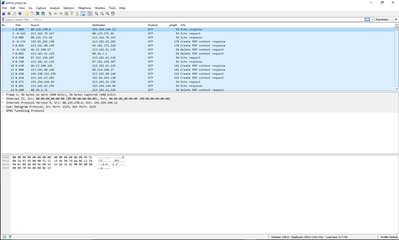Image resolution: width=399 pixels, height=240 pixels.
Task: Jump to the last packet icon
Action: (78, 14)
